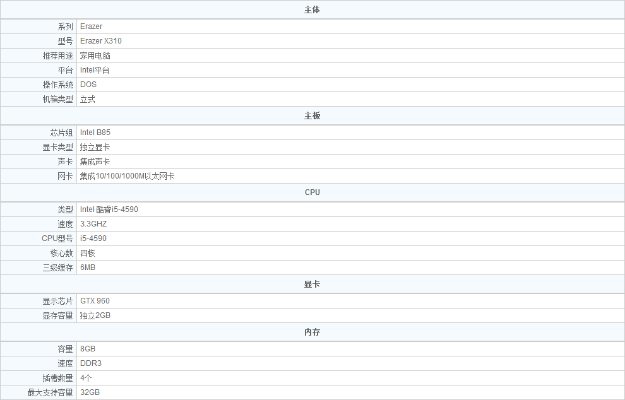
Task: Click the CPU型号 label
Action: 57,238
